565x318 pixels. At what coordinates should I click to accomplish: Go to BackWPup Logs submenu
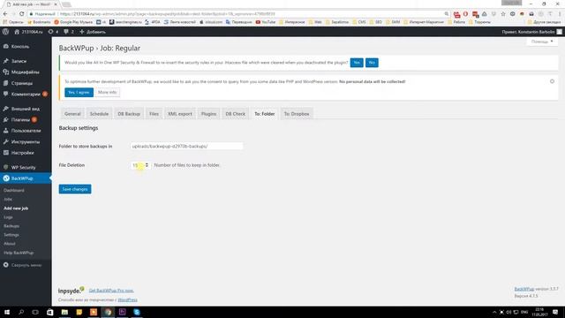pos(8,217)
